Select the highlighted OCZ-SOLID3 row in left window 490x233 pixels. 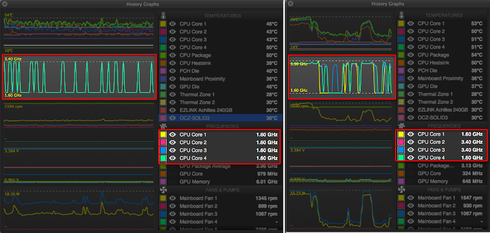click(220, 118)
